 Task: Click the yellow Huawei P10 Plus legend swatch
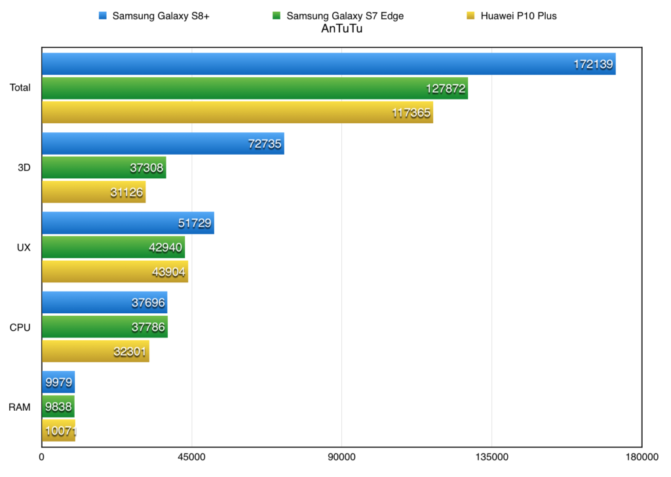pos(470,16)
